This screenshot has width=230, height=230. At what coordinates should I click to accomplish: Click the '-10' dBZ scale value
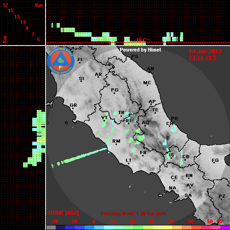(x=73, y=221)
